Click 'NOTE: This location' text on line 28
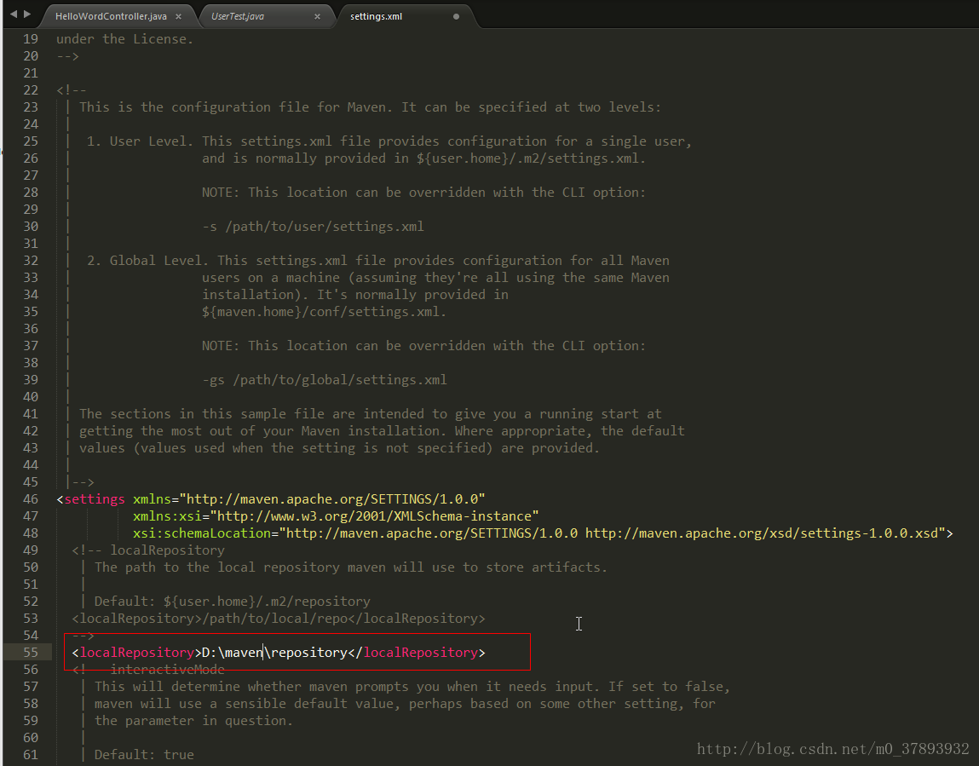The image size is (979, 766). [x=274, y=193]
